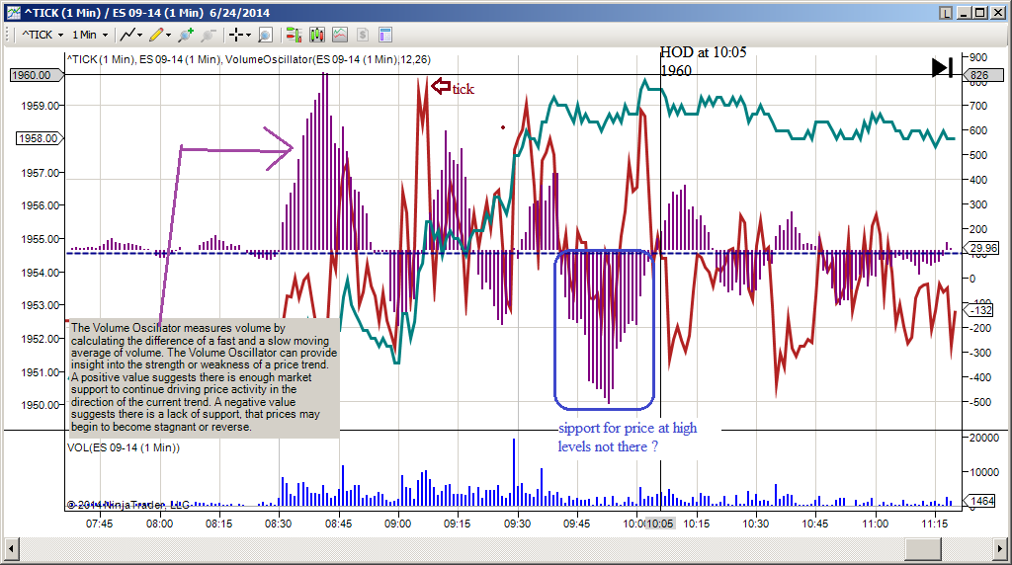Open the pencil drawing tools dropdown

160,35
